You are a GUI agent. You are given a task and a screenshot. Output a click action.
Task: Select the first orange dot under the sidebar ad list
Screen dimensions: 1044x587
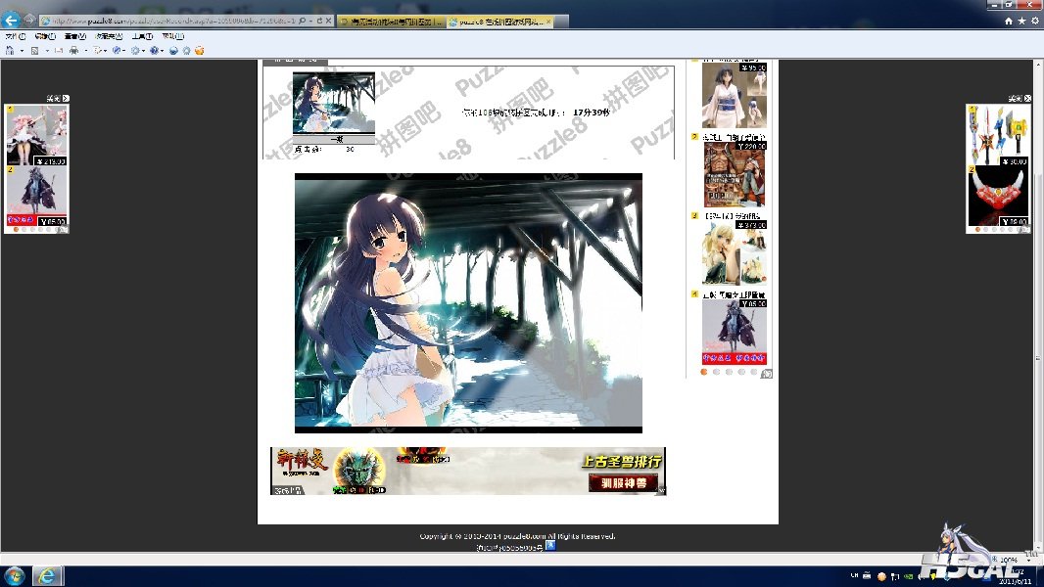coord(704,372)
